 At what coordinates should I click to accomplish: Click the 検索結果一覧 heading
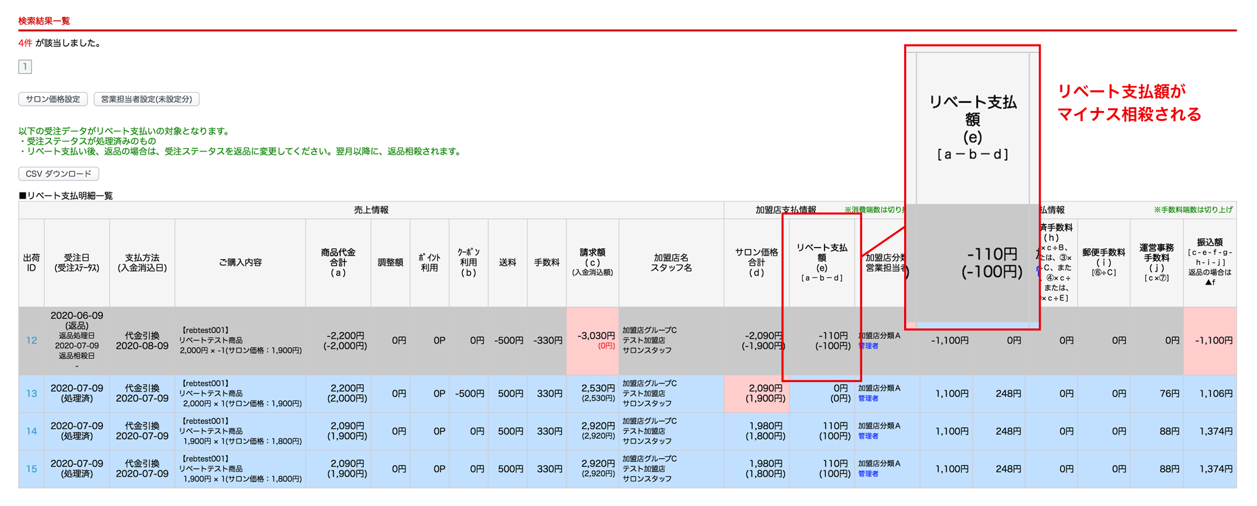tap(44, 21)
